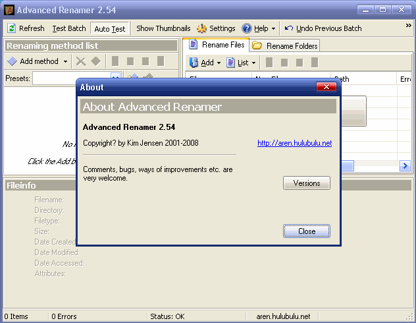
Task: Click the Add files icon
Action: pyautogui.click(x=194, y=63)
